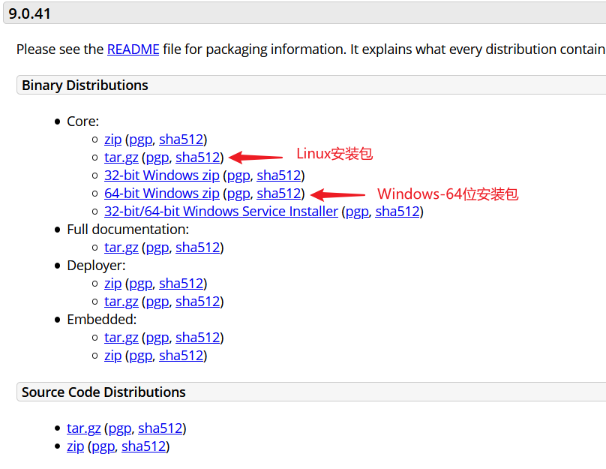The height and width of the screenshot is (469, 606).
Task: Download Full documentation tar.gz
Action: point(121,248)
